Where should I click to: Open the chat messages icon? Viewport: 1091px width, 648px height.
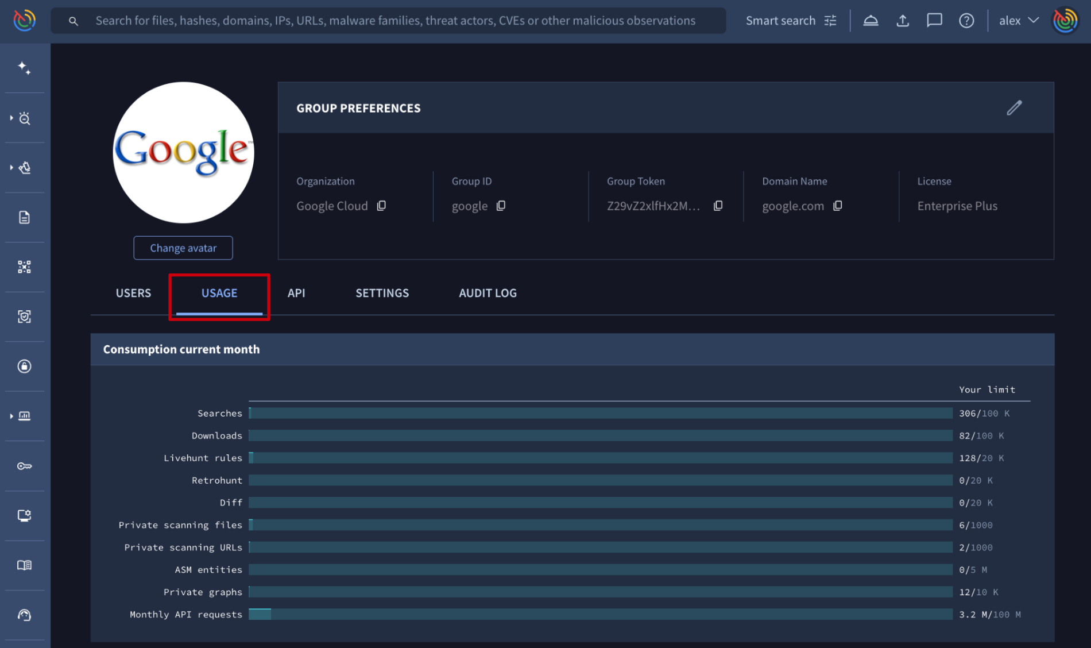click(x=934, y=21)
